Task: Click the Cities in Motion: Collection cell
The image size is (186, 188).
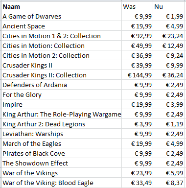Action: 62,46
